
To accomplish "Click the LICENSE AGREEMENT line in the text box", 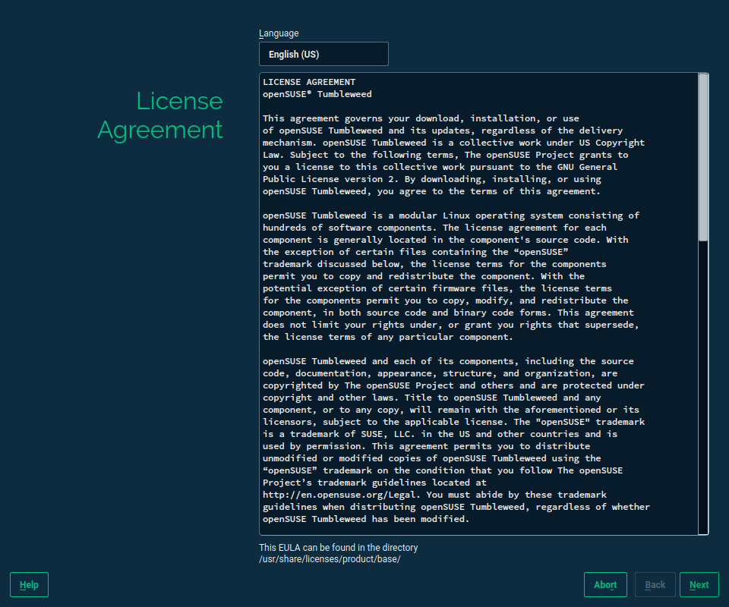I will pos(309,82).
